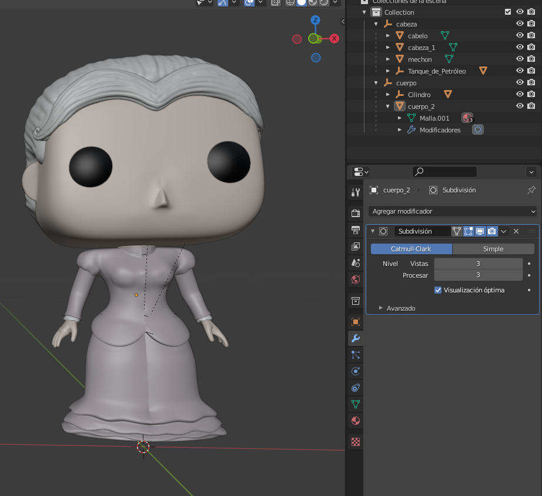Snap view to the green Y axis gizmo
This screenshot has height=496, width=542.
pos(313,38)
